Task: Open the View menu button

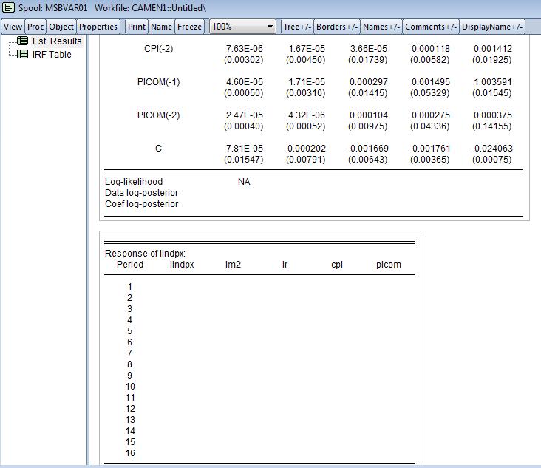Action: click(x=13, y=27)
